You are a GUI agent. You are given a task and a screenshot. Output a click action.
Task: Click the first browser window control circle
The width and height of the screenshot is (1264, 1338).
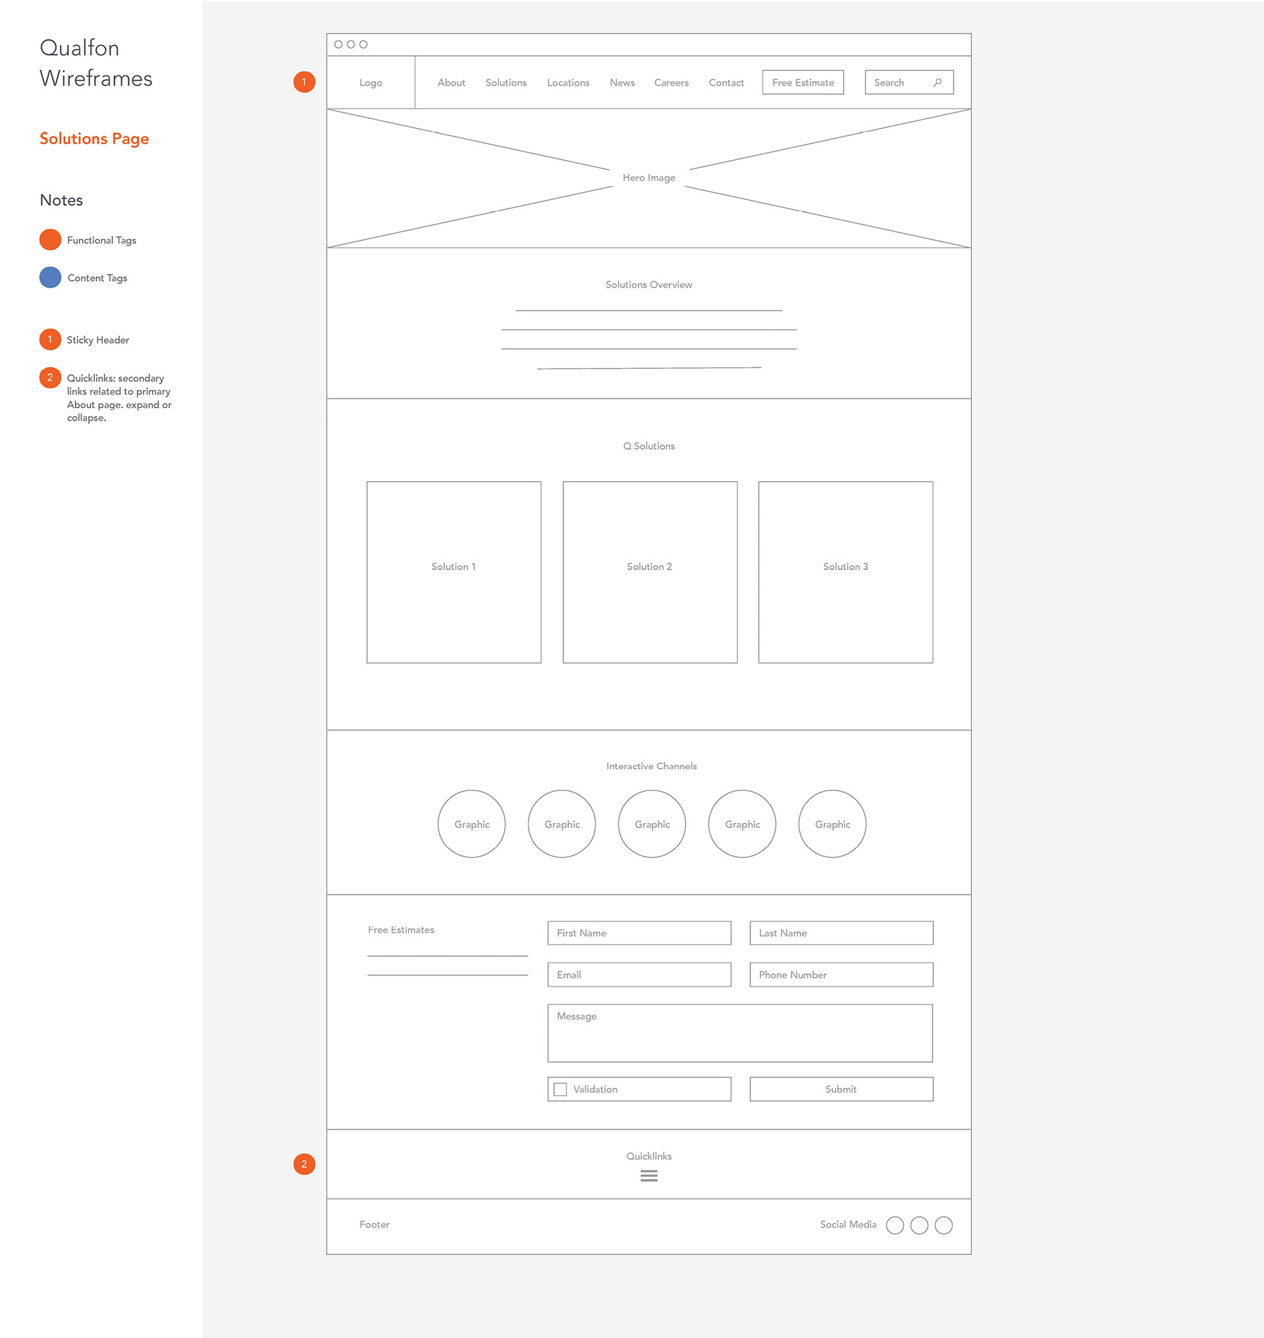[x=338, y=45]
